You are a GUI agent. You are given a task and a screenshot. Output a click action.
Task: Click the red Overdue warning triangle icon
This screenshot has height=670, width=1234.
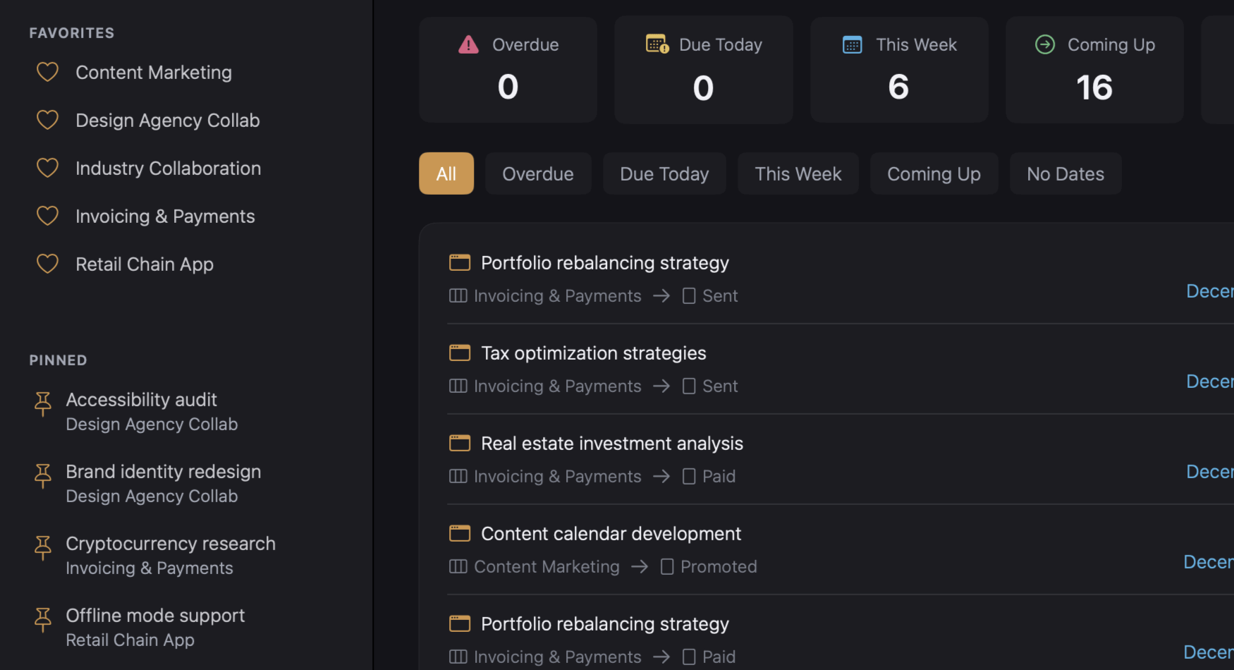tap(468, 44)
